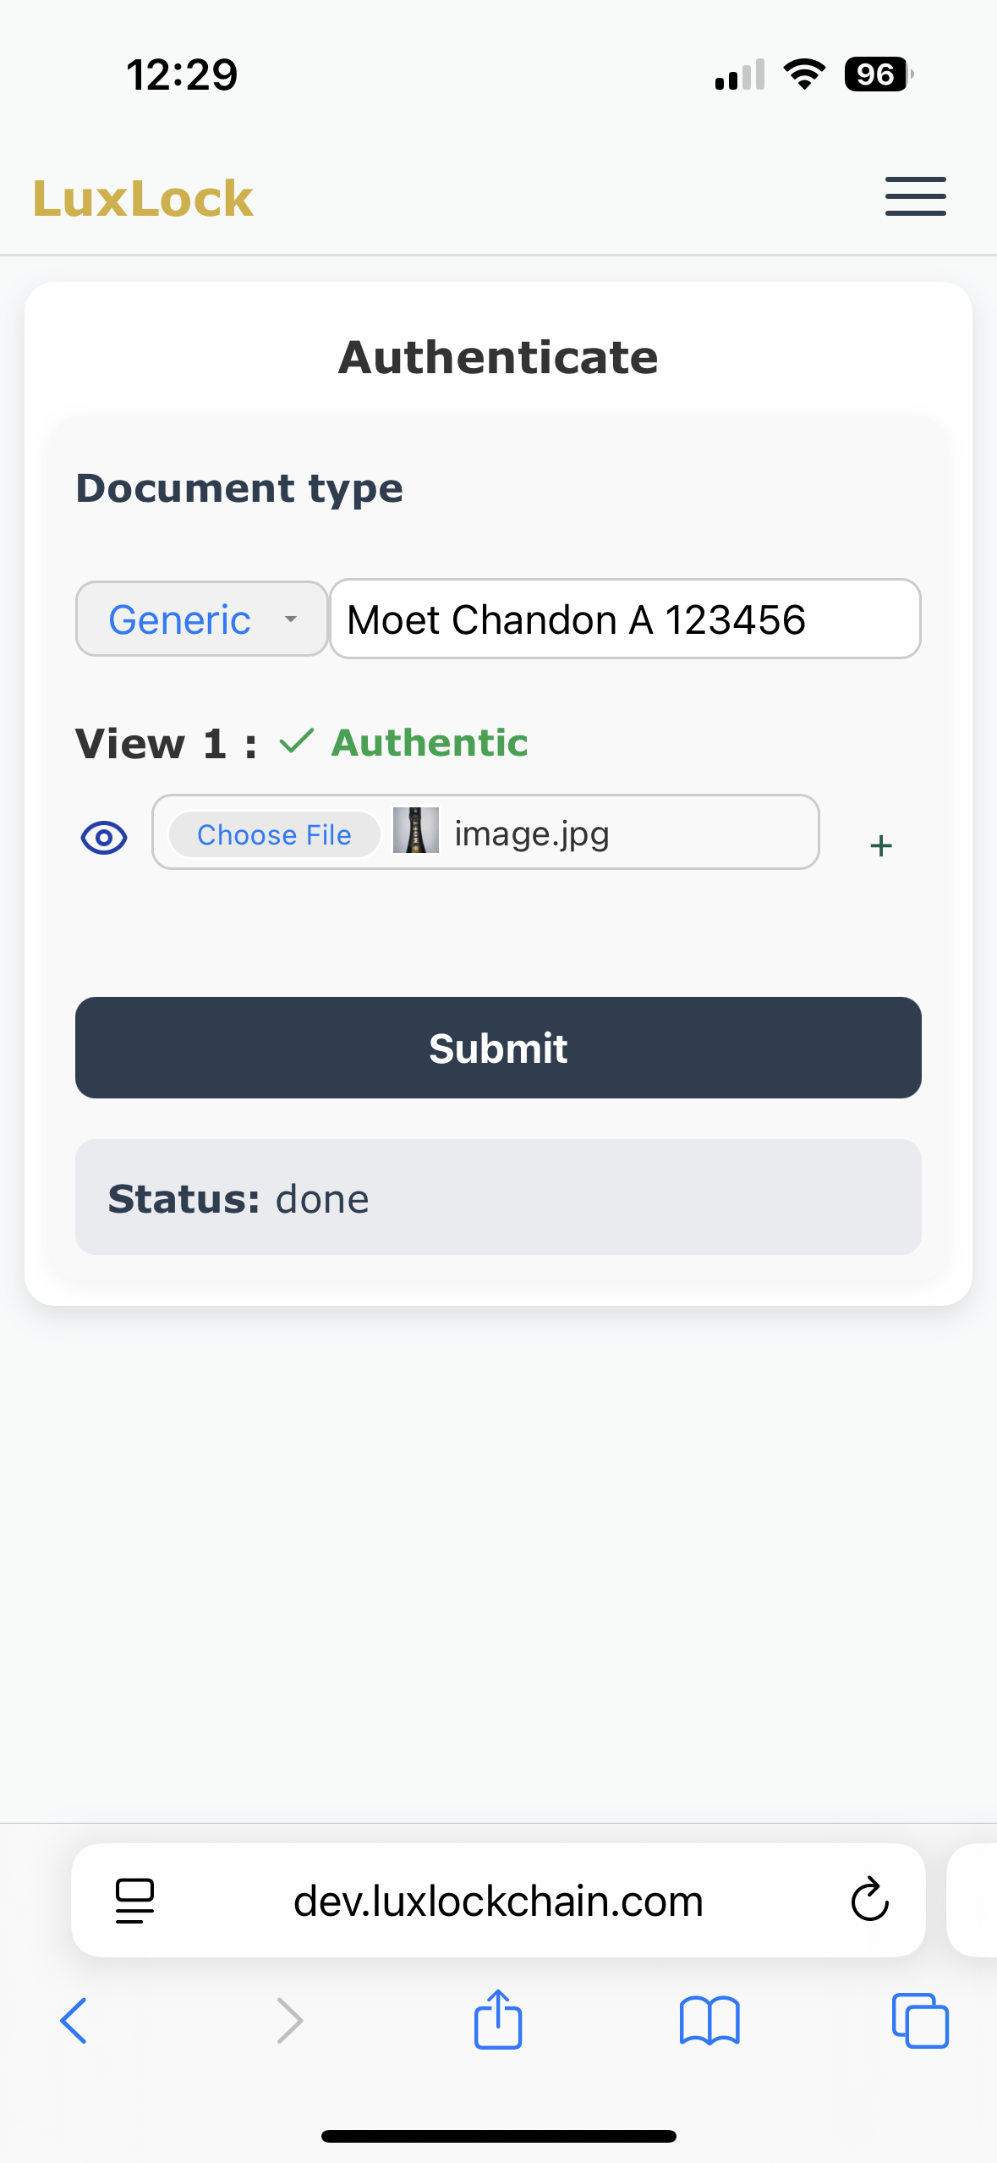This screenshot has height=2163, width=997.
Task: Tap the battery indicator in status bar
Action: [x=878, y=74]
